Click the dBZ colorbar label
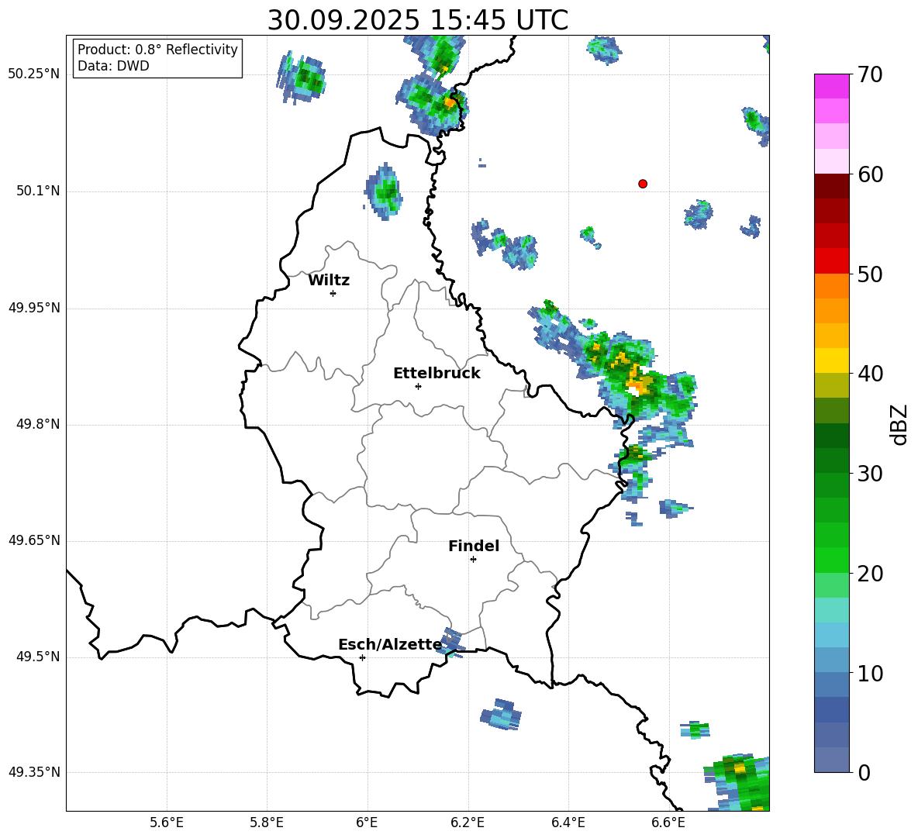The height and width of the screenshot is (838, 918). [x=900, y=424]
